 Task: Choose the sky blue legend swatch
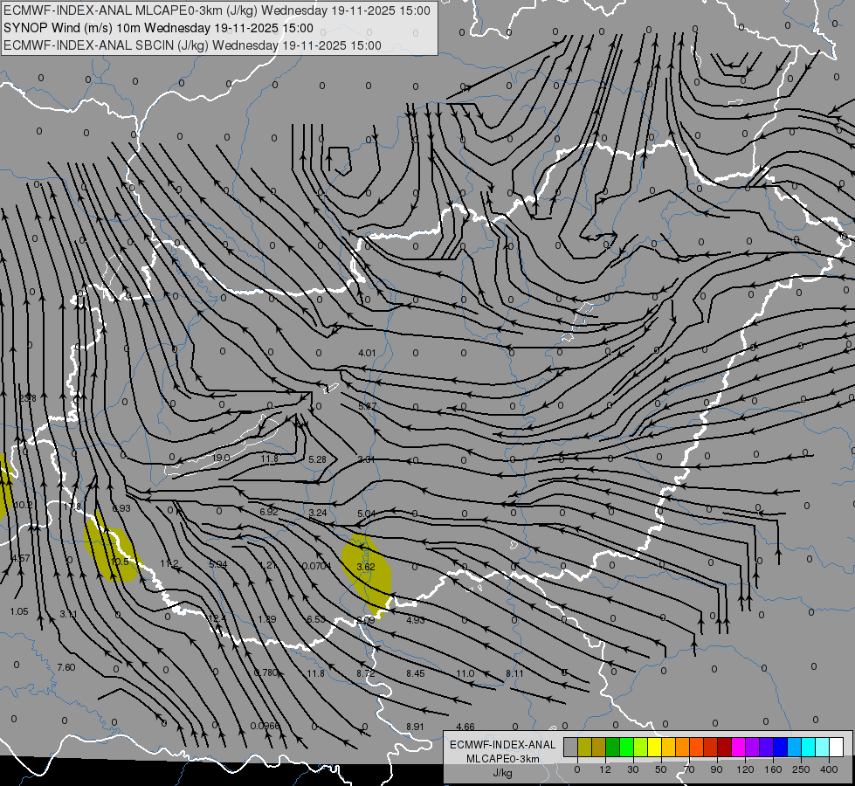point(795,747)
